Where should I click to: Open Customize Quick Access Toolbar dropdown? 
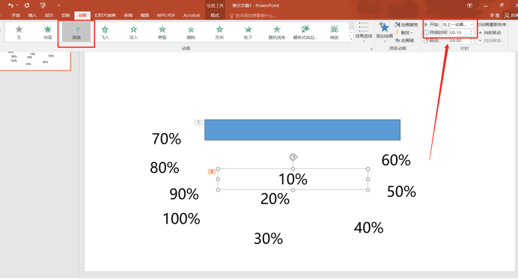[x=58, y=6]
